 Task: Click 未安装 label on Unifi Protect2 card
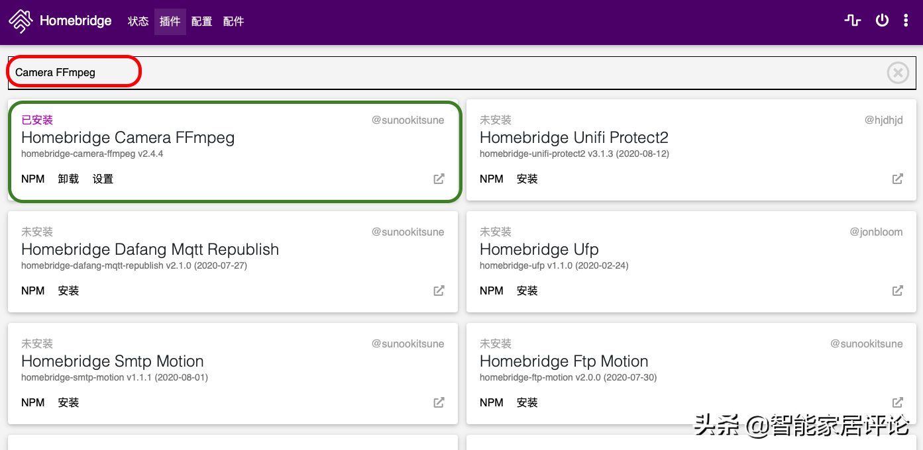pyautogui.click(x=496, y=120)
